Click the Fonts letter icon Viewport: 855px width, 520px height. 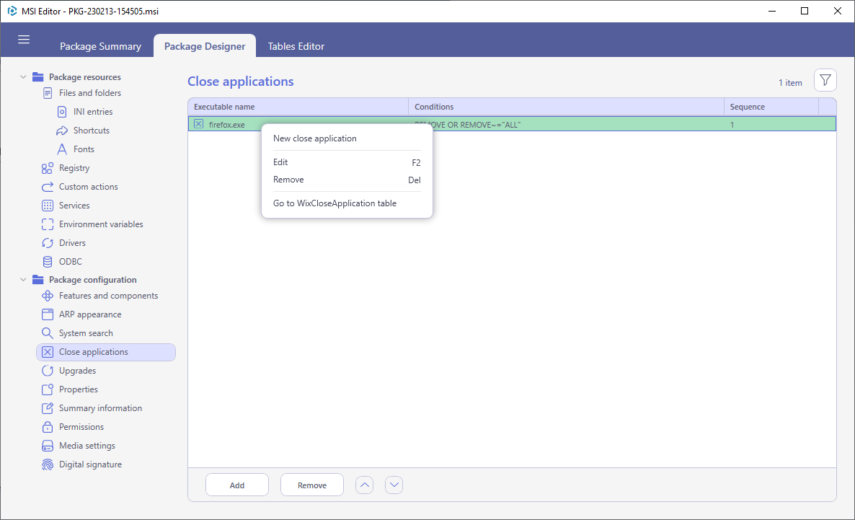(62, 149)
